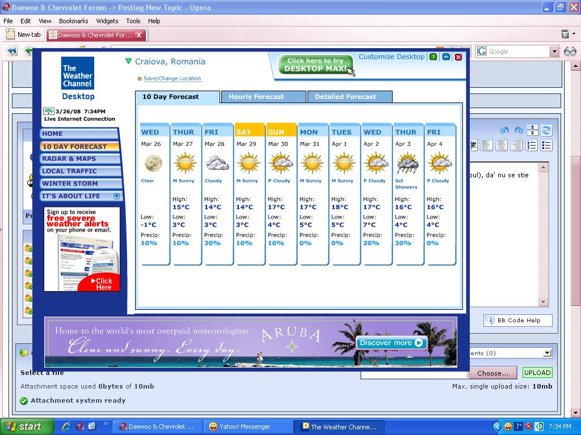This screenshot has width=581, height=435.
Task: Click the forum editor undo arrow
Action: pos(504,130)
